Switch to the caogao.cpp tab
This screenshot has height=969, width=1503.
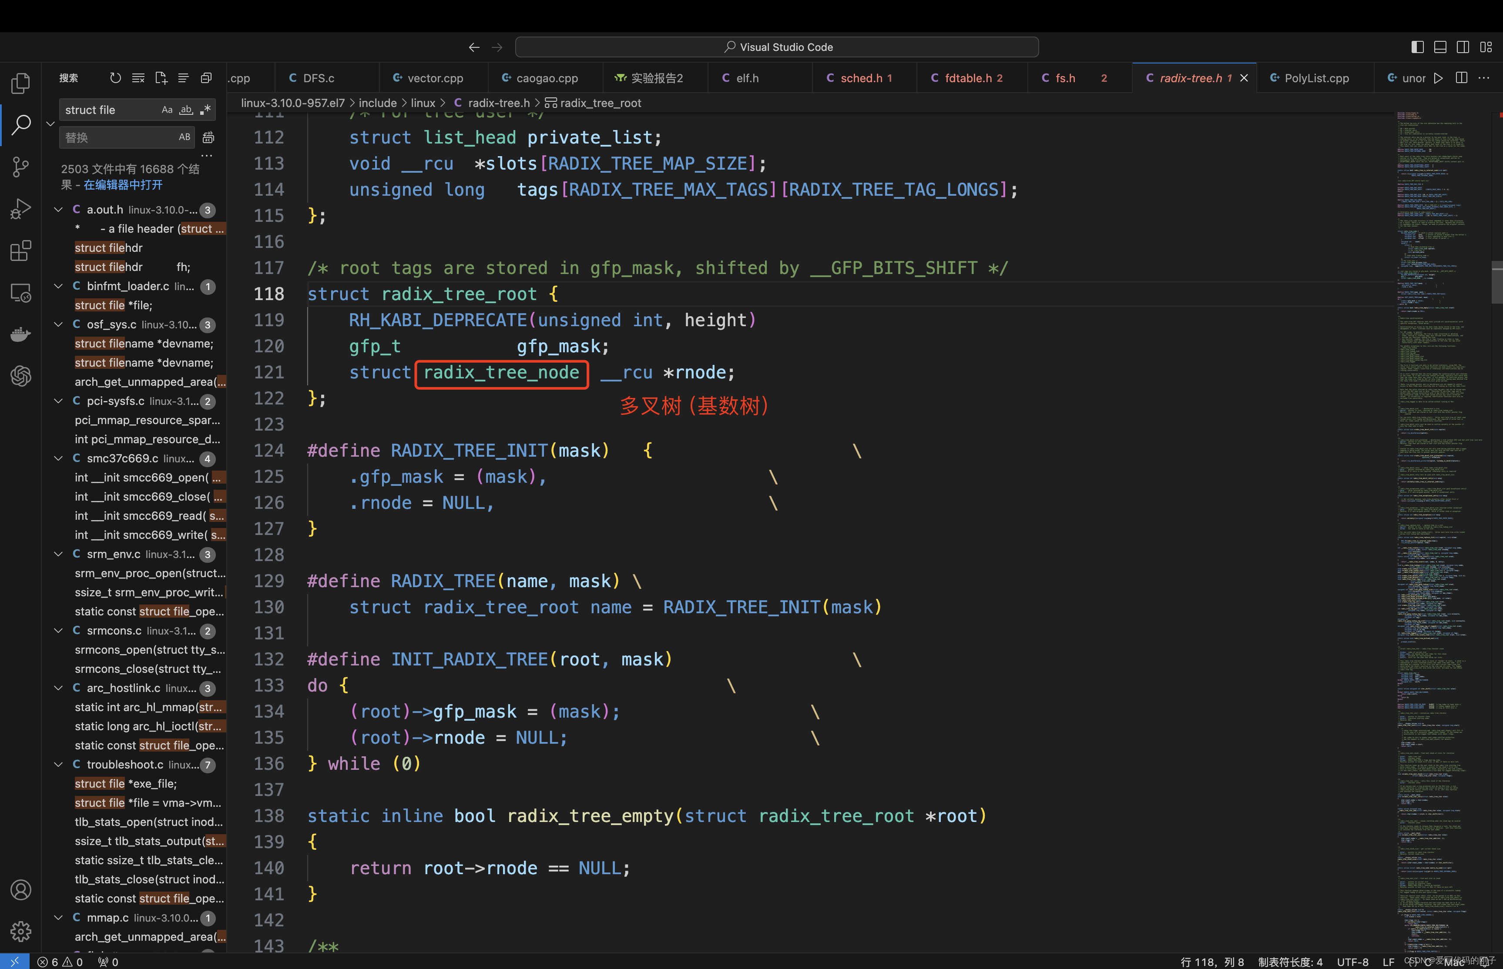[x=545, y=78]
